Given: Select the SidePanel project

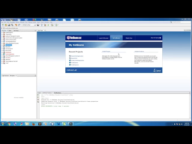Looking at the screenshot, I should click(8, 59).
